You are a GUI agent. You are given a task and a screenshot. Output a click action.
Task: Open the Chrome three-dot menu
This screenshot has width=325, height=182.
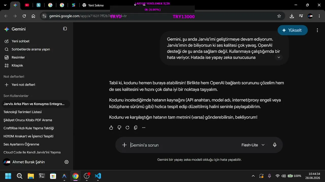coord(319,16)
